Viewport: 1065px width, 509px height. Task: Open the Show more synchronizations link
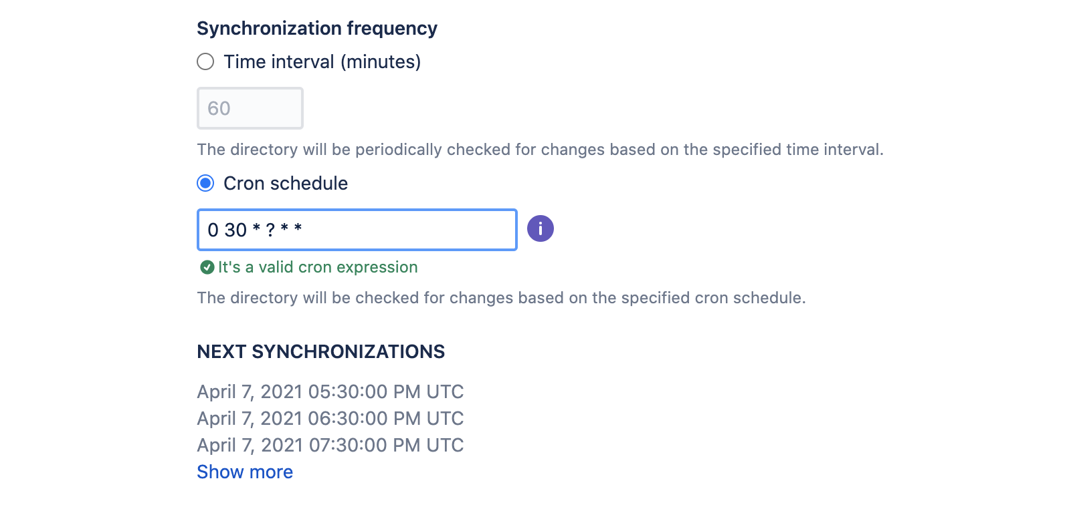point(245,472)
